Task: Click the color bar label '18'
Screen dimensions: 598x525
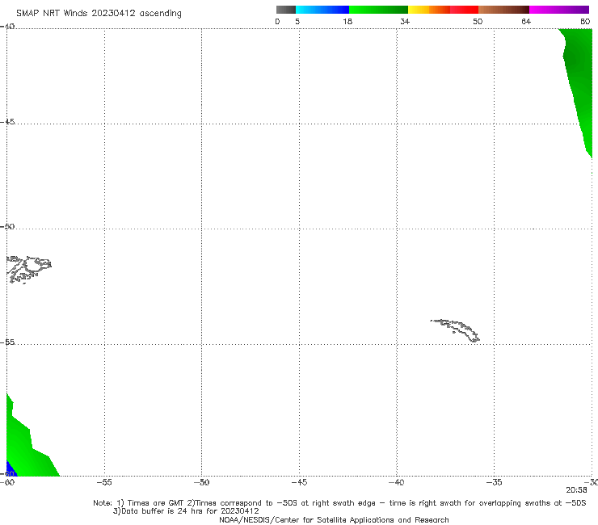Action: (347, 21)
